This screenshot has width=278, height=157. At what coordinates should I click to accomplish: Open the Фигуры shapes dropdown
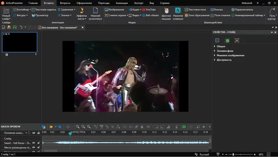coord(22,16)
